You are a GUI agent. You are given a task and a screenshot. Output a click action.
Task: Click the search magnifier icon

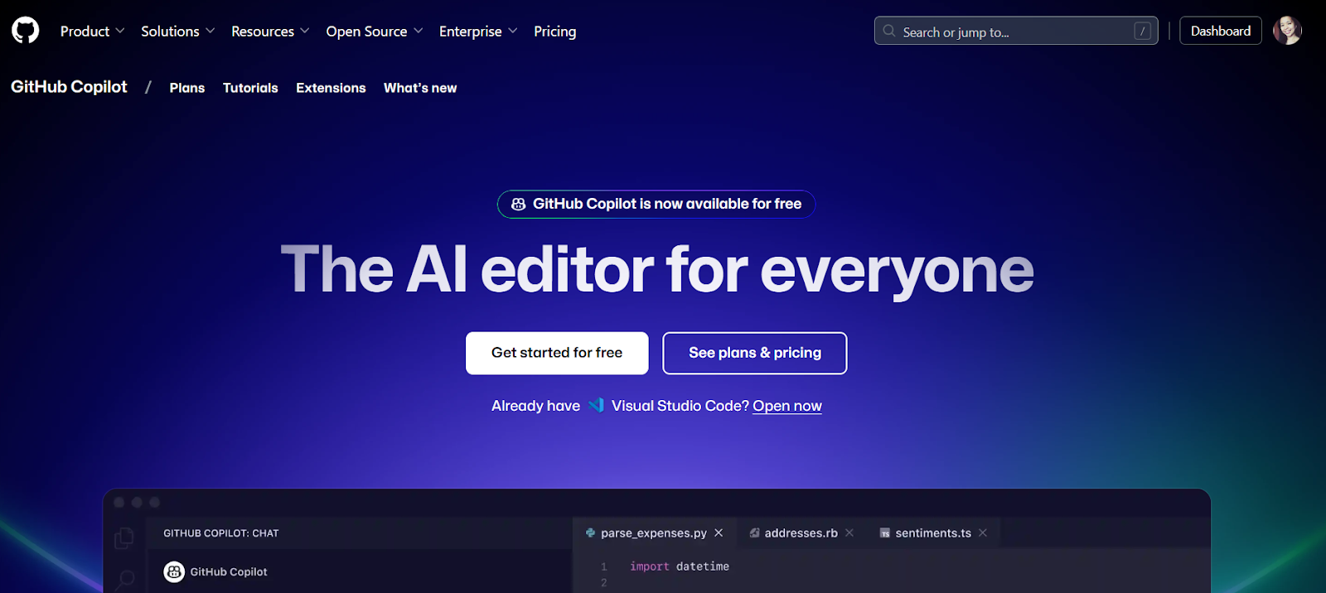pyautogui.click(x=889, y=31)
